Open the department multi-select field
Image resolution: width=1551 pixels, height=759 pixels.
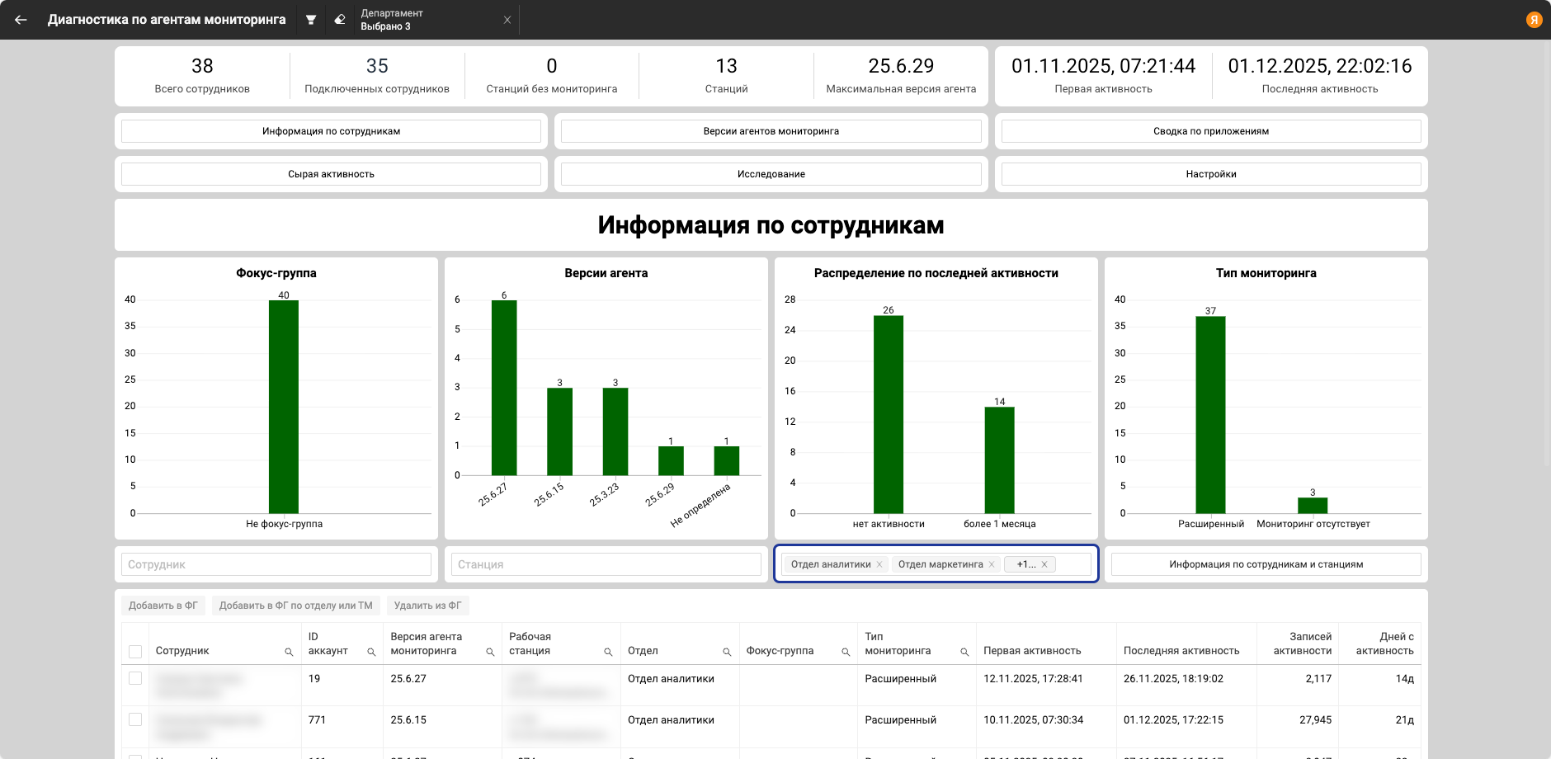[936, 564]
